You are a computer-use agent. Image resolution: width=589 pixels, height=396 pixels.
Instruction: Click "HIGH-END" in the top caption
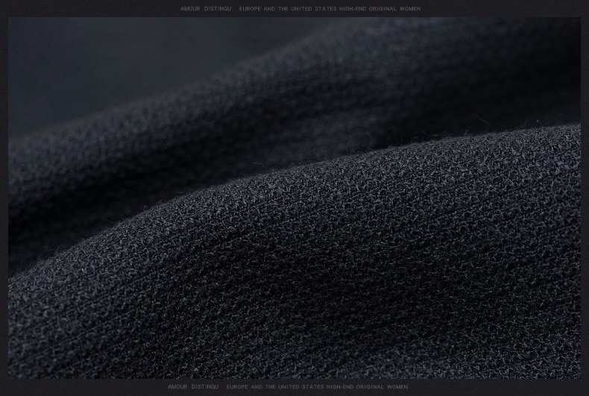[x=353, y=9]
